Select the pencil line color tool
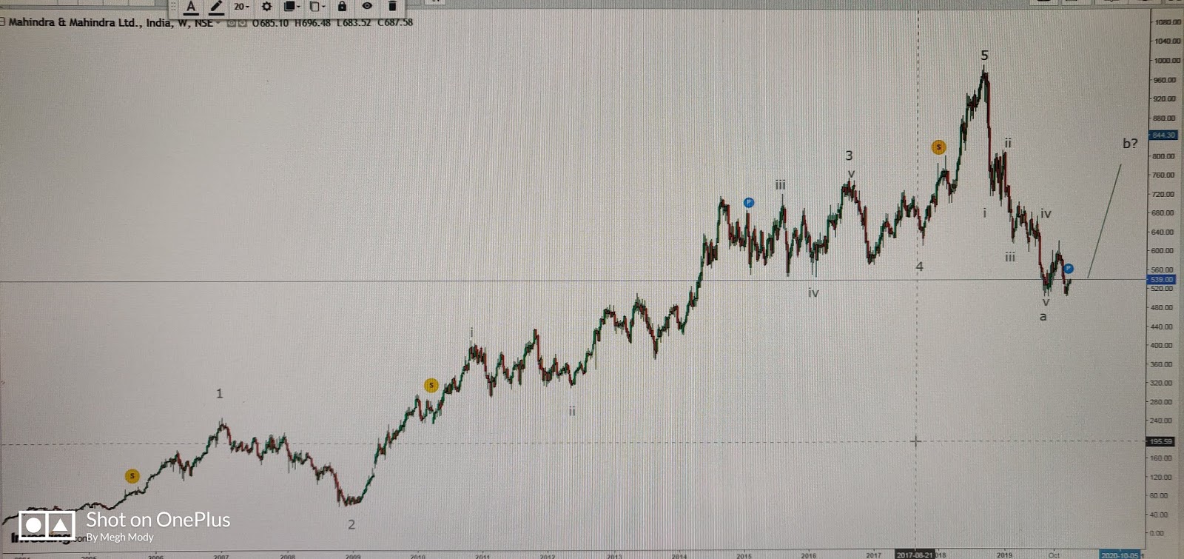Viewport: 1184px width, 559px height. pos(215,7)
